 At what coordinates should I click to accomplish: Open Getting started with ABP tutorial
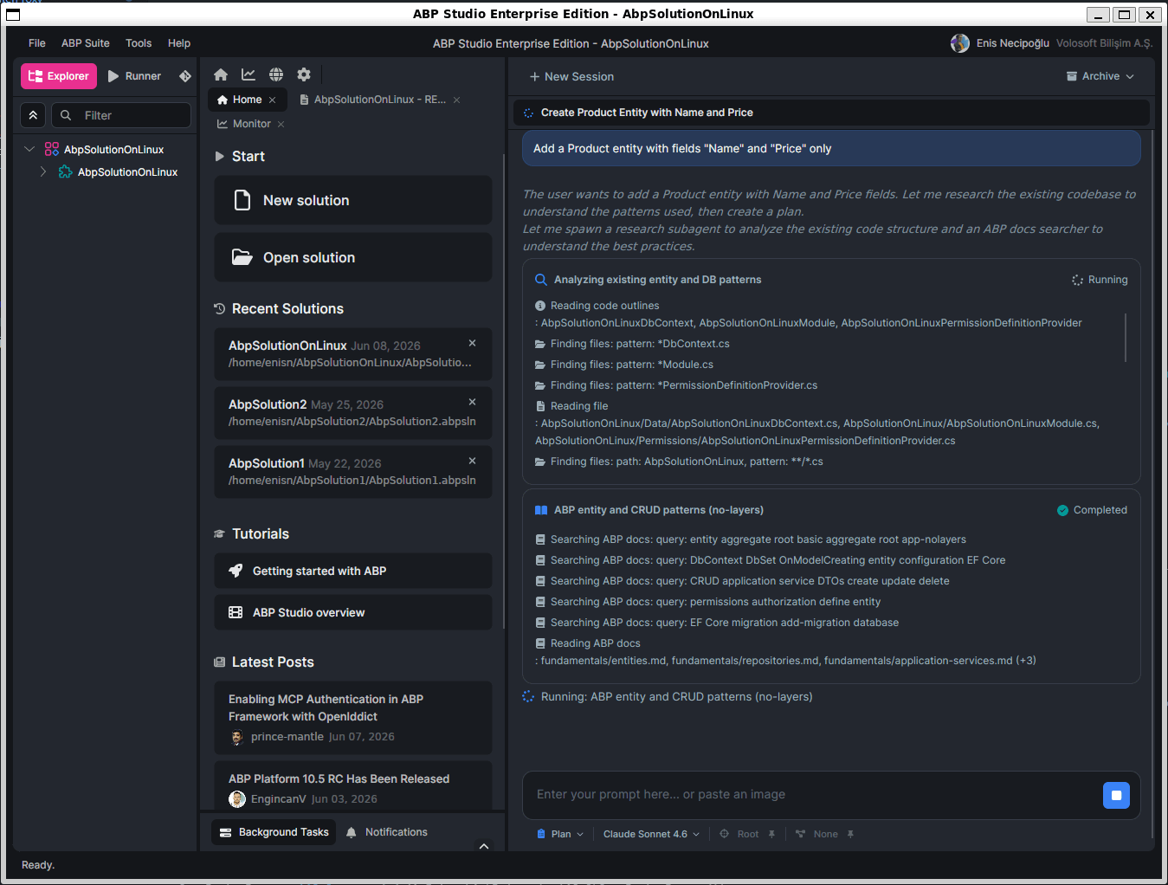point(353,571)
